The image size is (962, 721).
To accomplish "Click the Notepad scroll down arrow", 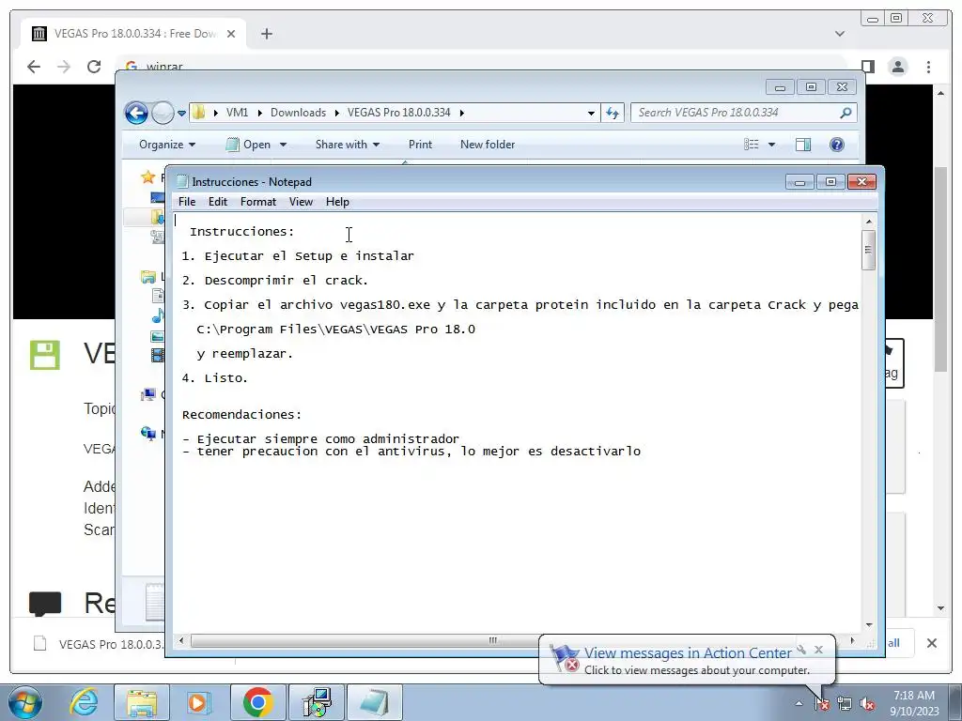I will point(869,625).
